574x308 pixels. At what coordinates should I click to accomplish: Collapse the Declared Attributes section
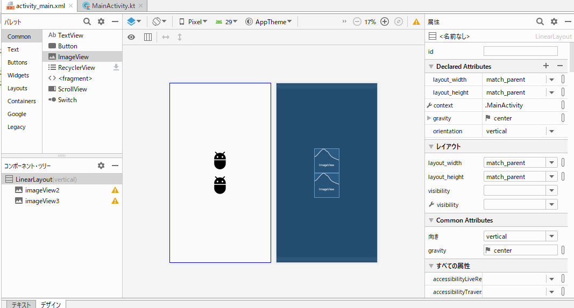pyautogui.click(x=431, y=67)
